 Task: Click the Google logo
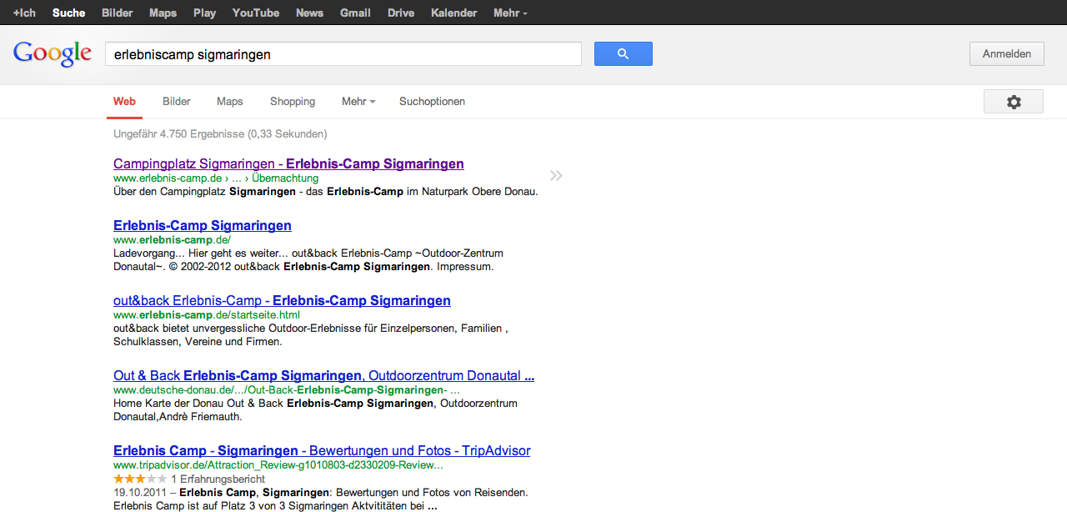tap(52, 54)
